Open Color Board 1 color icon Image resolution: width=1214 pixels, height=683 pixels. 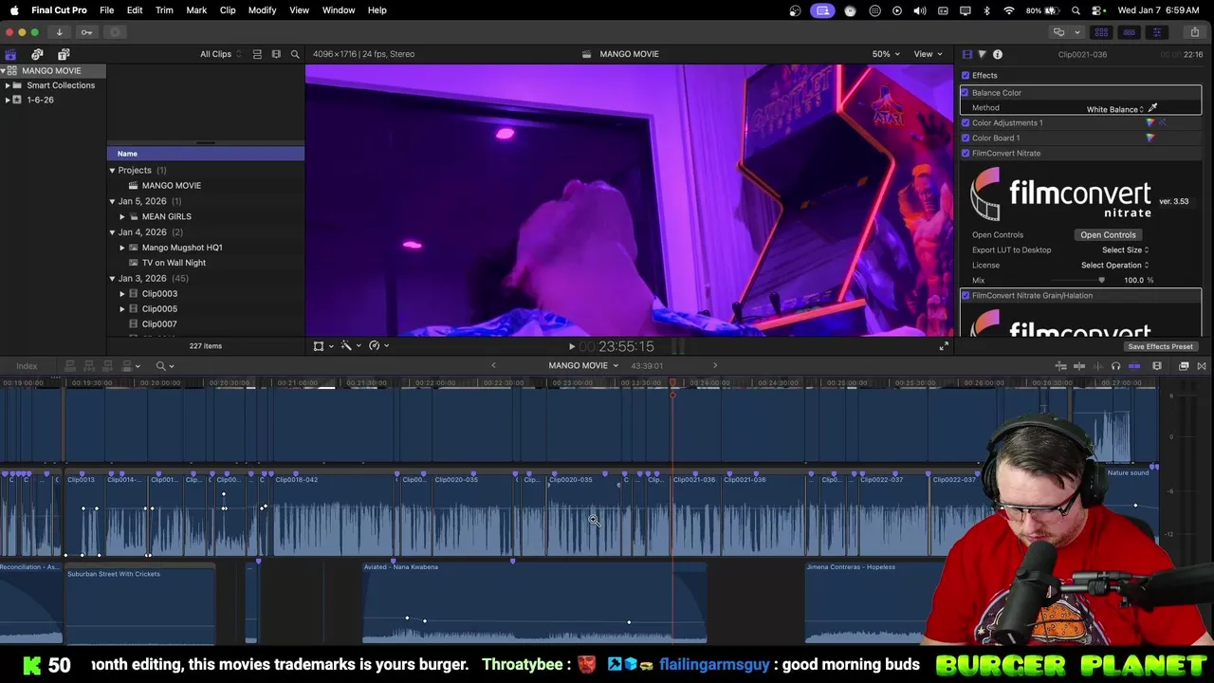click(x=1150, y=138)
